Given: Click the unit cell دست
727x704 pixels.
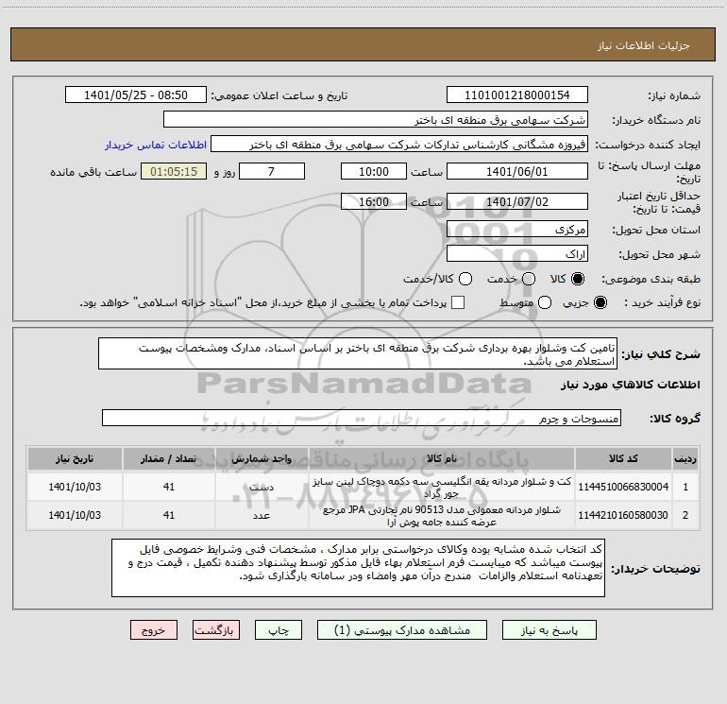Looking at the screenshot, I should tap(262, 487).
